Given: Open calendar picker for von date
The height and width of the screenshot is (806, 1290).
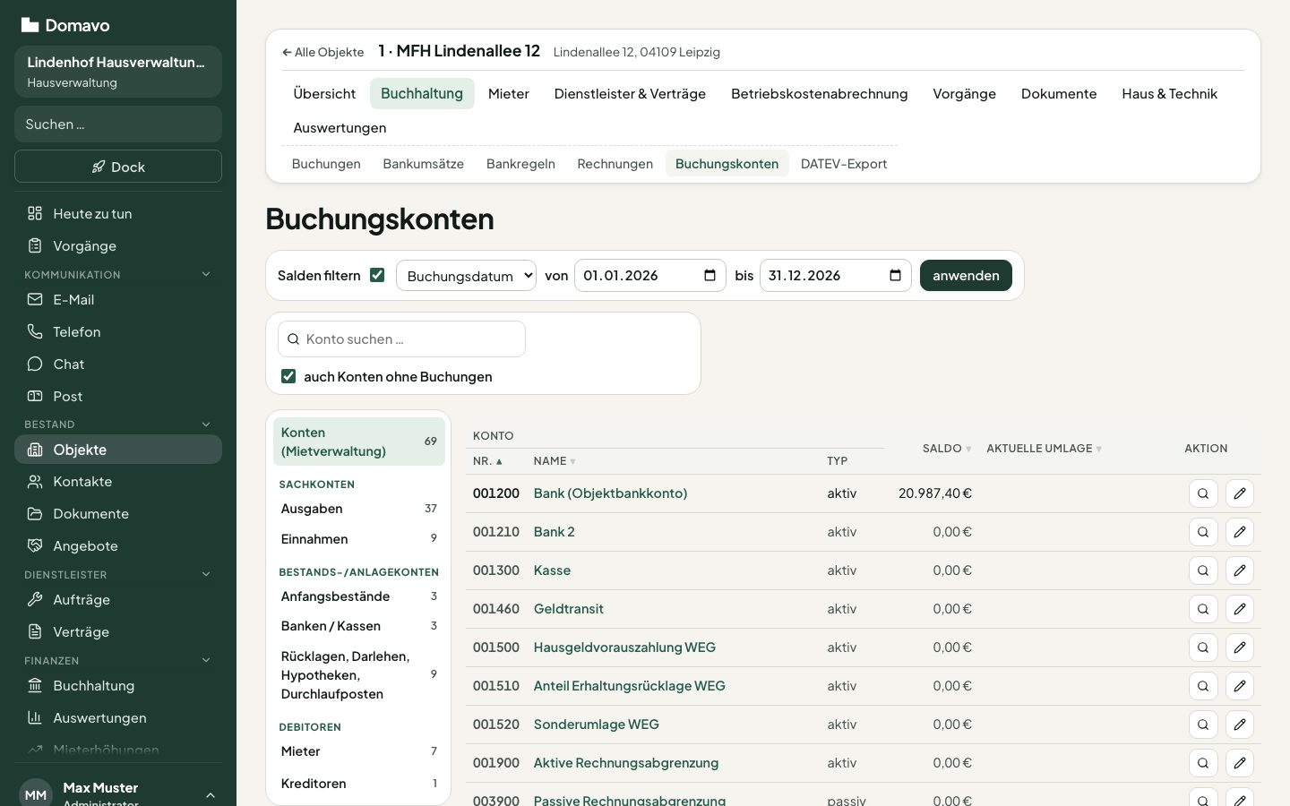Looking at the screenshot, I should [709, 276].
